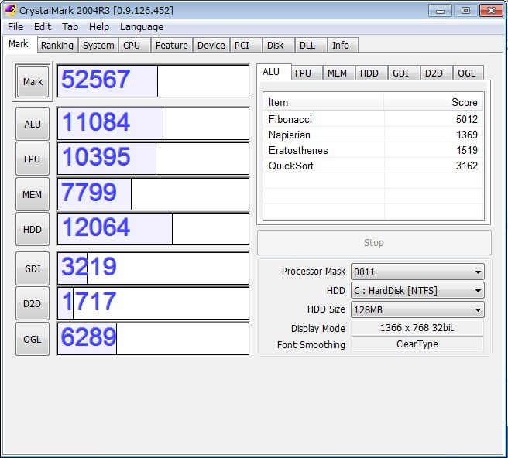Click the HDD score 12064 bar
Viewport: 508px width, 458px height.
coord(153,229)
